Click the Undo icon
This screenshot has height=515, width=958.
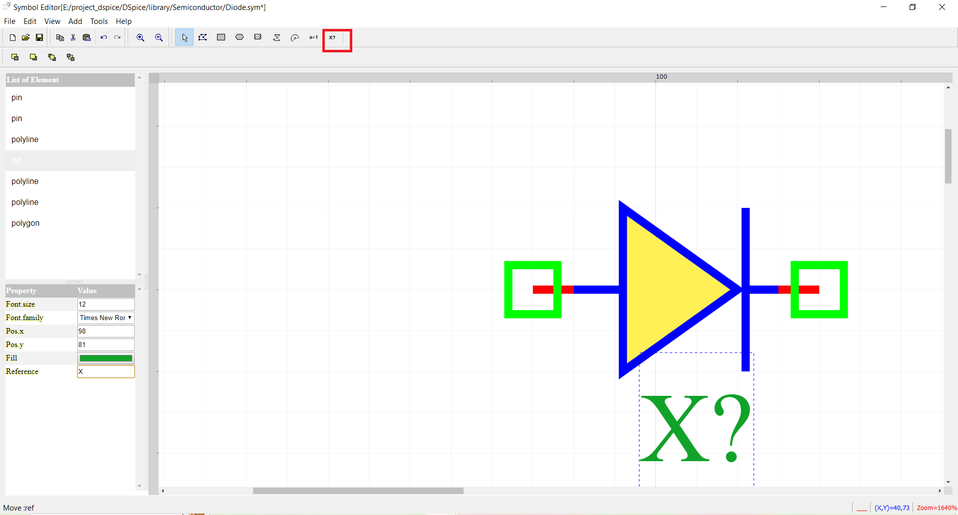[x=104, y=37]
